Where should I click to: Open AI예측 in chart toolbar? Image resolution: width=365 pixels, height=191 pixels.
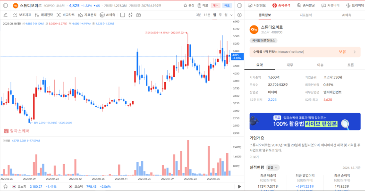click(x=108, y=15)
